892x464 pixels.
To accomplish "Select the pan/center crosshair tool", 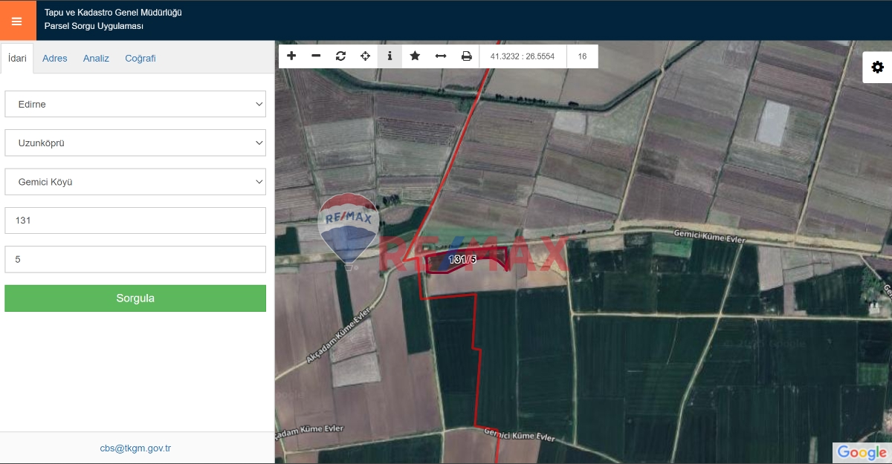I will pyautogui.click(x=365, y=56).
